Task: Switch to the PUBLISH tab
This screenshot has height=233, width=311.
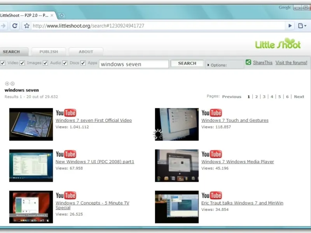Action: point(49,52)
